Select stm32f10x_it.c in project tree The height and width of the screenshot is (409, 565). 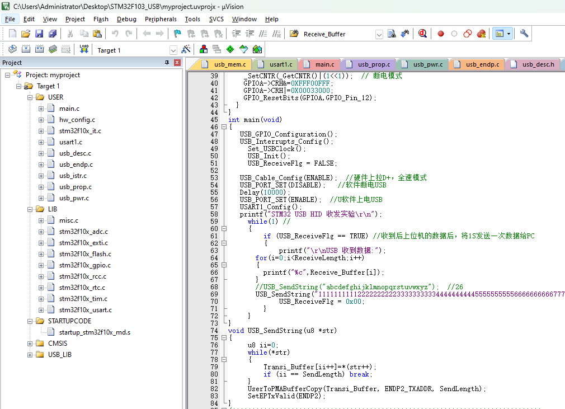click(80, 131)
